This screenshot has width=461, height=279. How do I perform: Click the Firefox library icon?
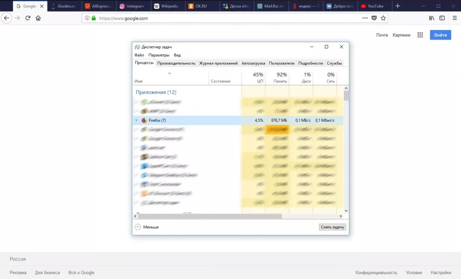coord(431,18)
